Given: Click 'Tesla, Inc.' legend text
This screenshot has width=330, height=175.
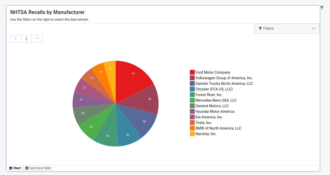Looking at the screenshot, I should (x=204, y=123).
